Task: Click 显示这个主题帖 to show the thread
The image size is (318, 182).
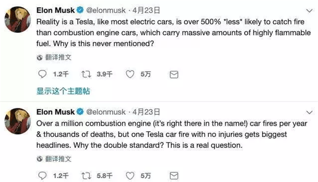Action: (63, 91)
